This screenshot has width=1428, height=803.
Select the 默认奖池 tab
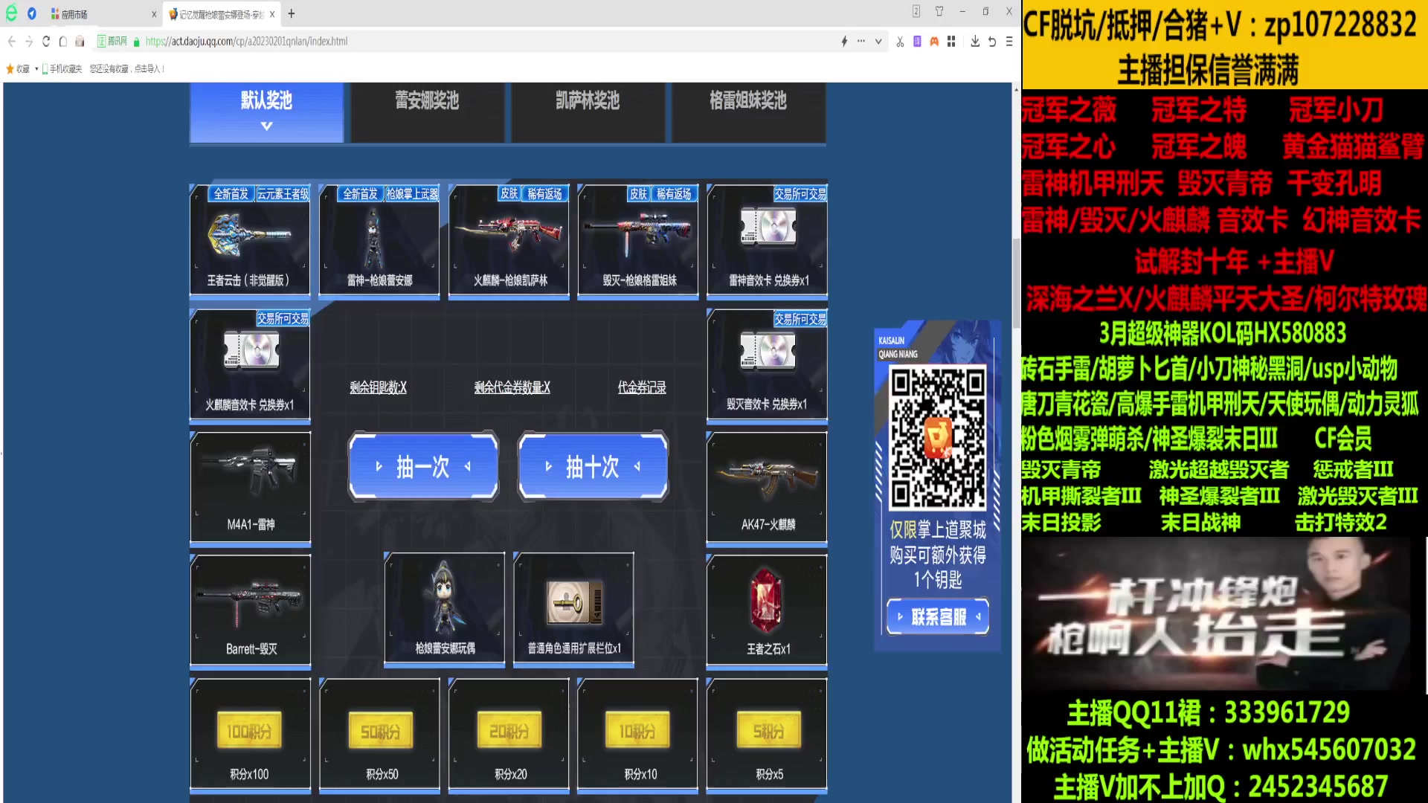point(266,112)
